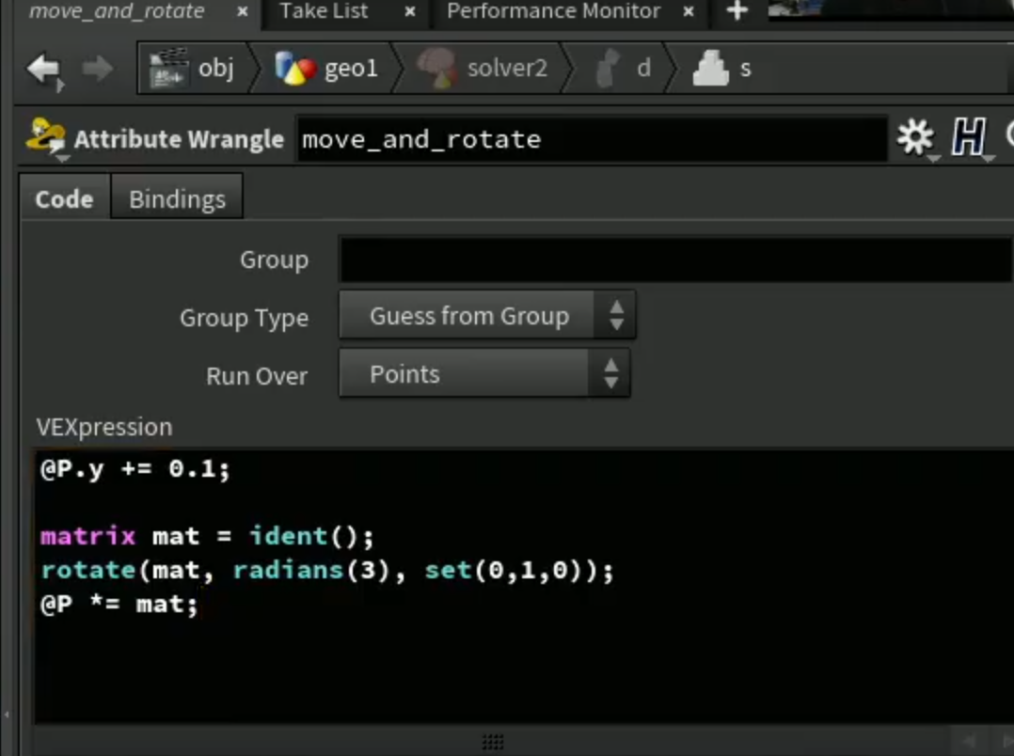Jump to geo1 in path bar
Viewport: 1014px width, 756px height.
pos(325,68)
